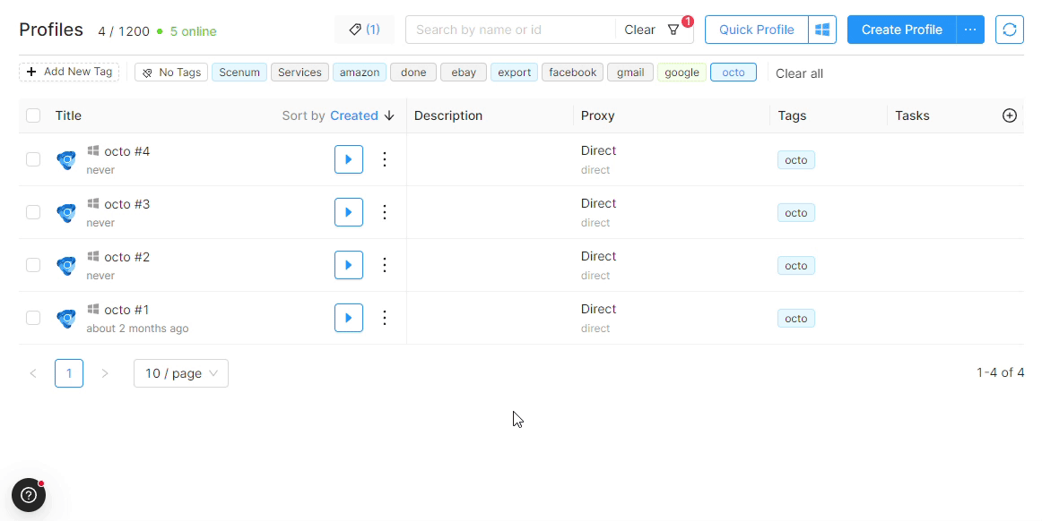Open the filter funnel icon in search bar
Screen dimensions: 1042x521
tap(674, 30)
